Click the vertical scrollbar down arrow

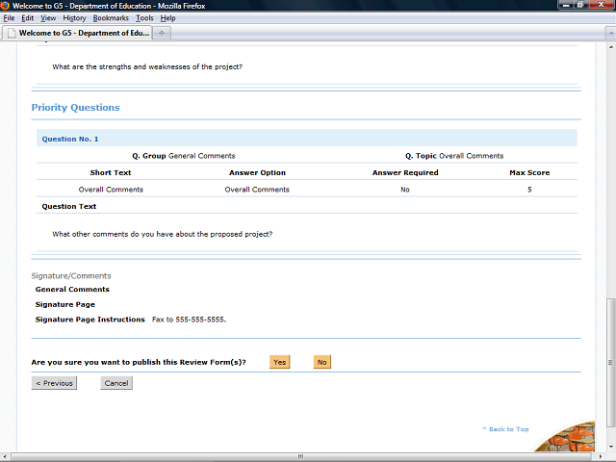tap(610, 447)
